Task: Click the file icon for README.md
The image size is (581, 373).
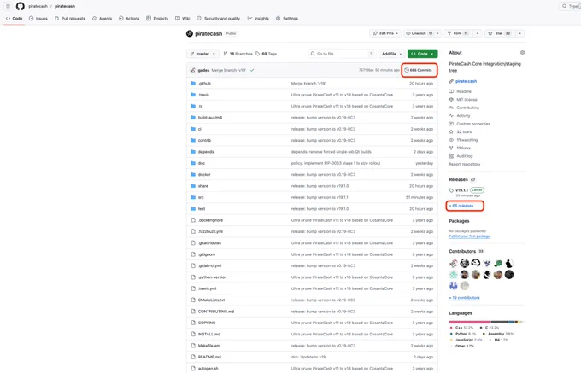Action: [x=193, y=357]
